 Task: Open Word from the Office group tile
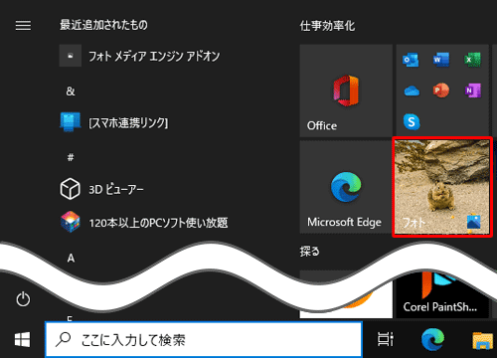tap(441, 60)
